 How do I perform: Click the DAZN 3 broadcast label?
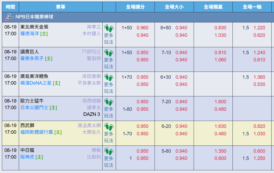tap(92, 114)
